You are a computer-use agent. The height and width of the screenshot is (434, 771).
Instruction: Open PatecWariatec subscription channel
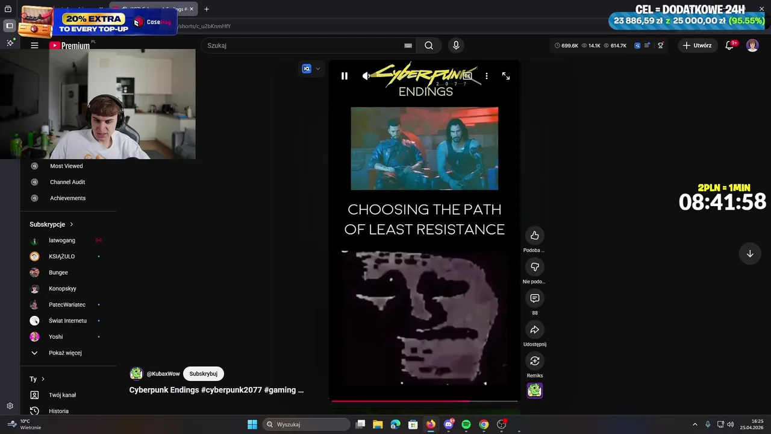pyautogui.click(x=67, y=304)
